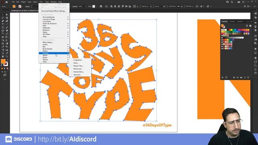Select the Lasso tool
This screenshot has height=145, width=258.
pos(7,18)
